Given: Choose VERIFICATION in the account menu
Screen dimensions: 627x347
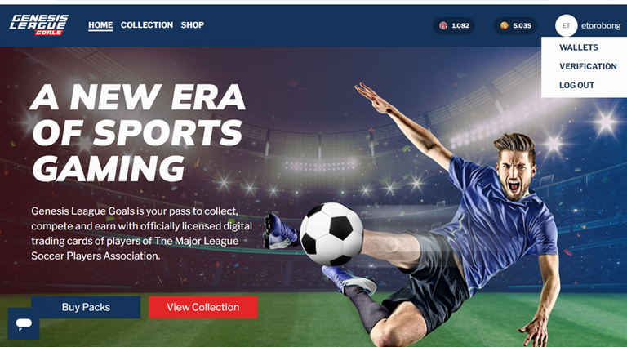Looking at the screenshot, I should pos(588,66).
